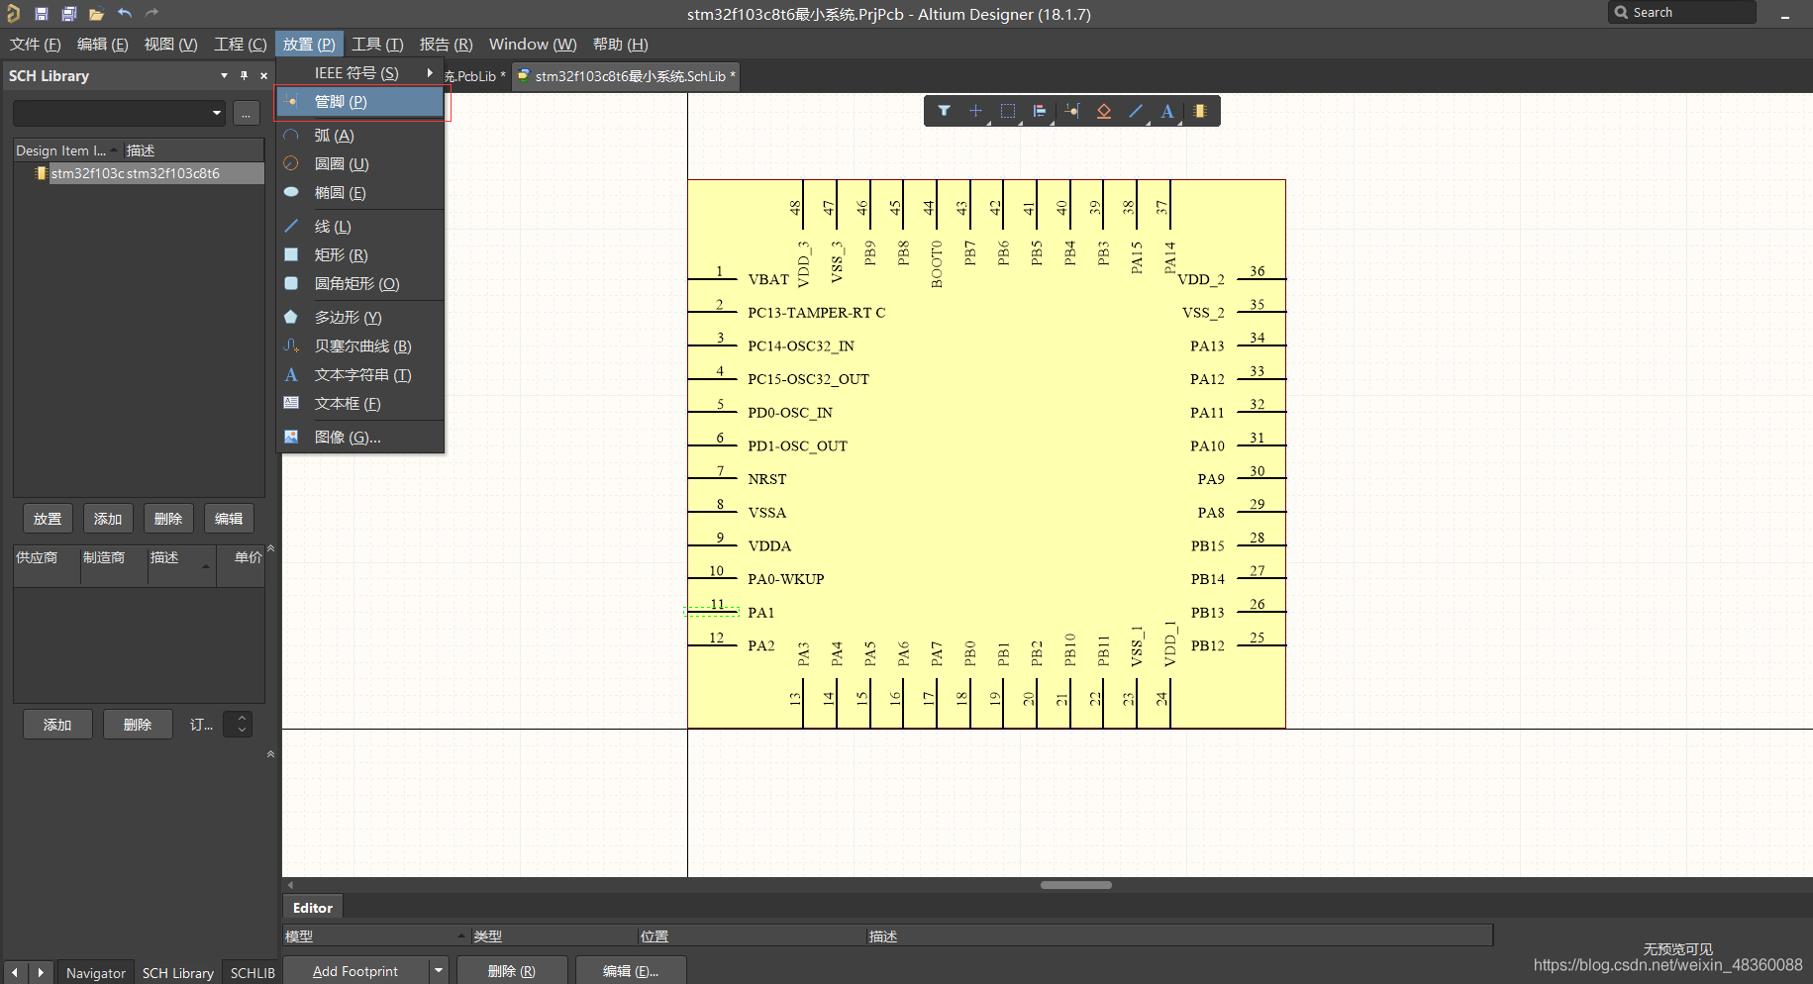1813x984 pixels.
Task: Open the SCH Library panel options arrow
Action: pos(224,75)
